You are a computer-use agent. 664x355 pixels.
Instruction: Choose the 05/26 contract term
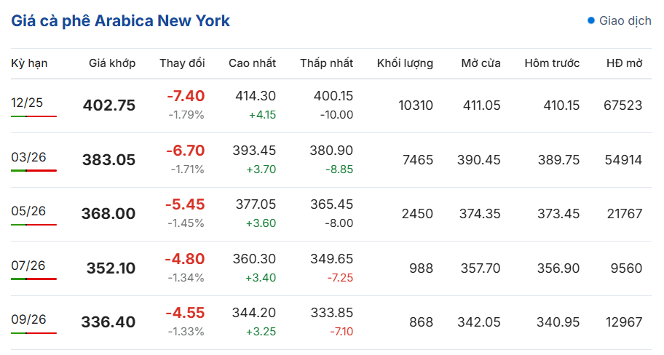tap(28, 211)
